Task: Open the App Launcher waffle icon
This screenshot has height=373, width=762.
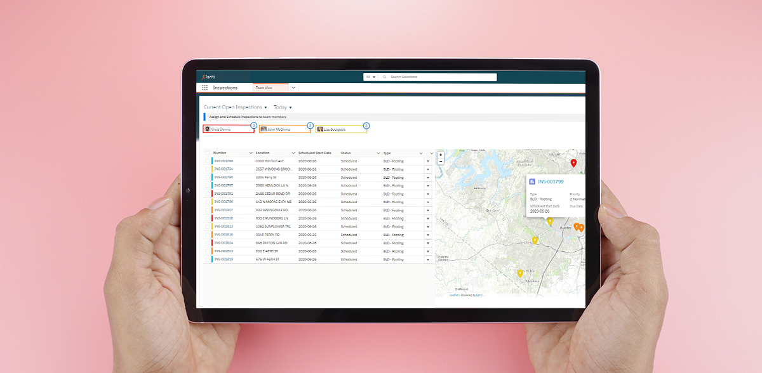Action: 204,88
